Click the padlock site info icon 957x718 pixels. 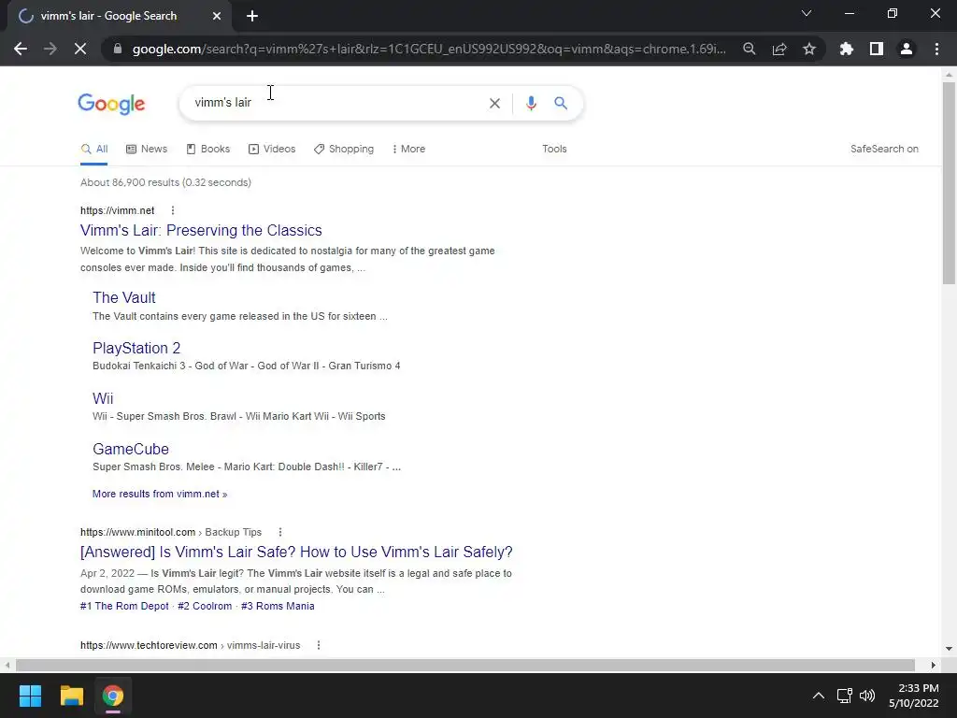pos(118,49)
